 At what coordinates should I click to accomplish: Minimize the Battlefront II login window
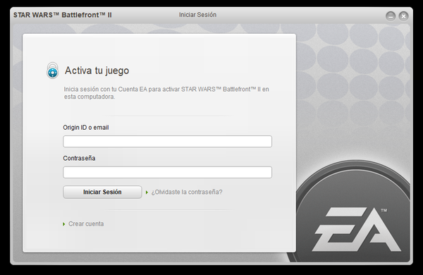391,16
